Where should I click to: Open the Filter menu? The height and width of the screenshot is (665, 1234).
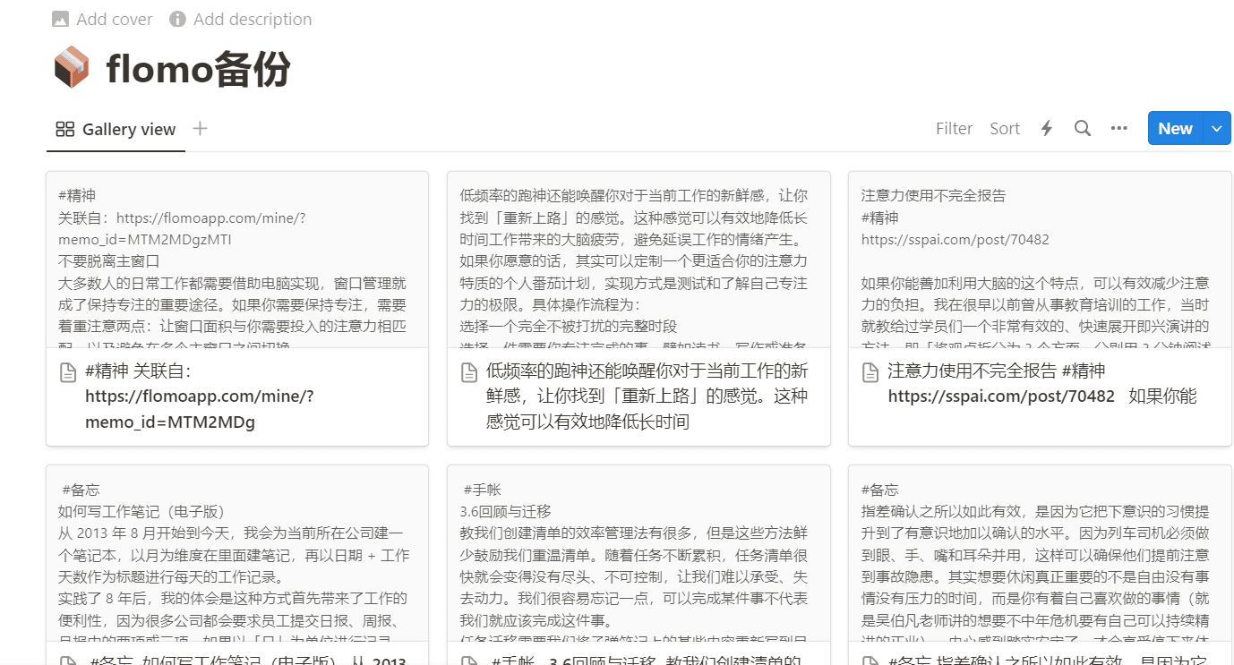pos(954,129)
